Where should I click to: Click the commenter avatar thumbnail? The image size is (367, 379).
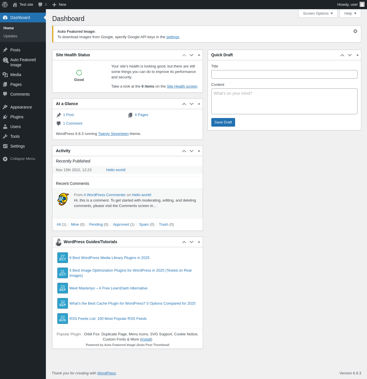pyautogui.click(x=63, y=199)
